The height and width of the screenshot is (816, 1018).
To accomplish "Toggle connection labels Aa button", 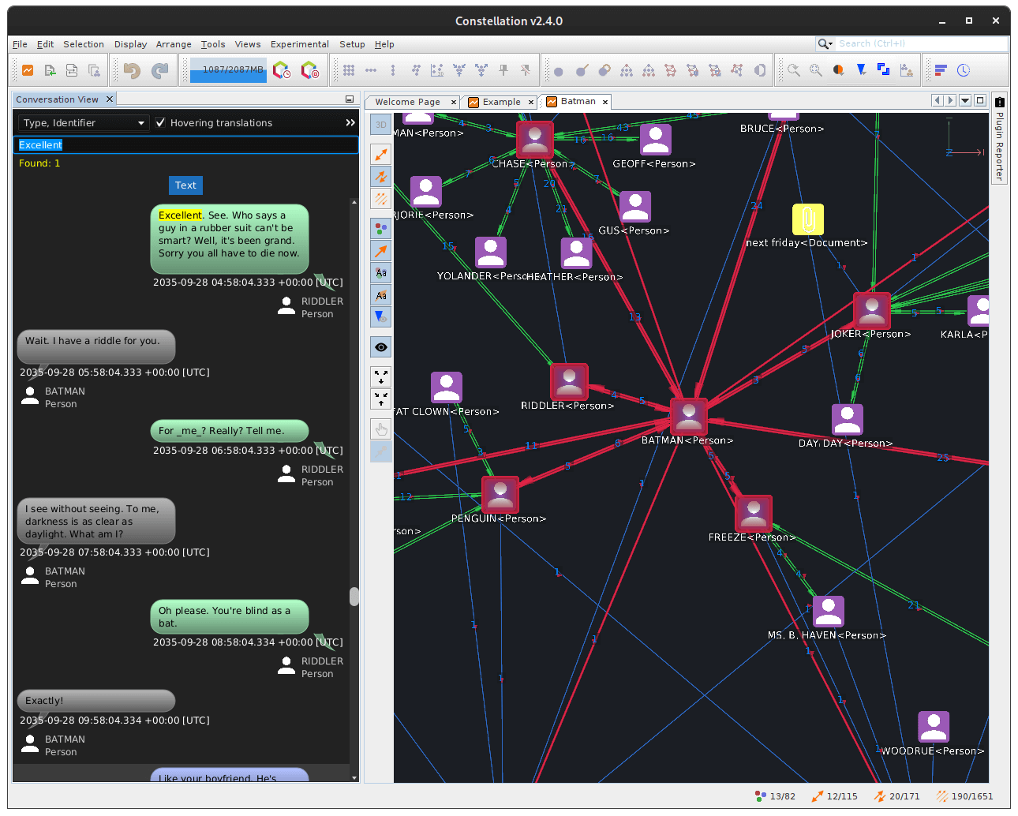I will 381,294.
